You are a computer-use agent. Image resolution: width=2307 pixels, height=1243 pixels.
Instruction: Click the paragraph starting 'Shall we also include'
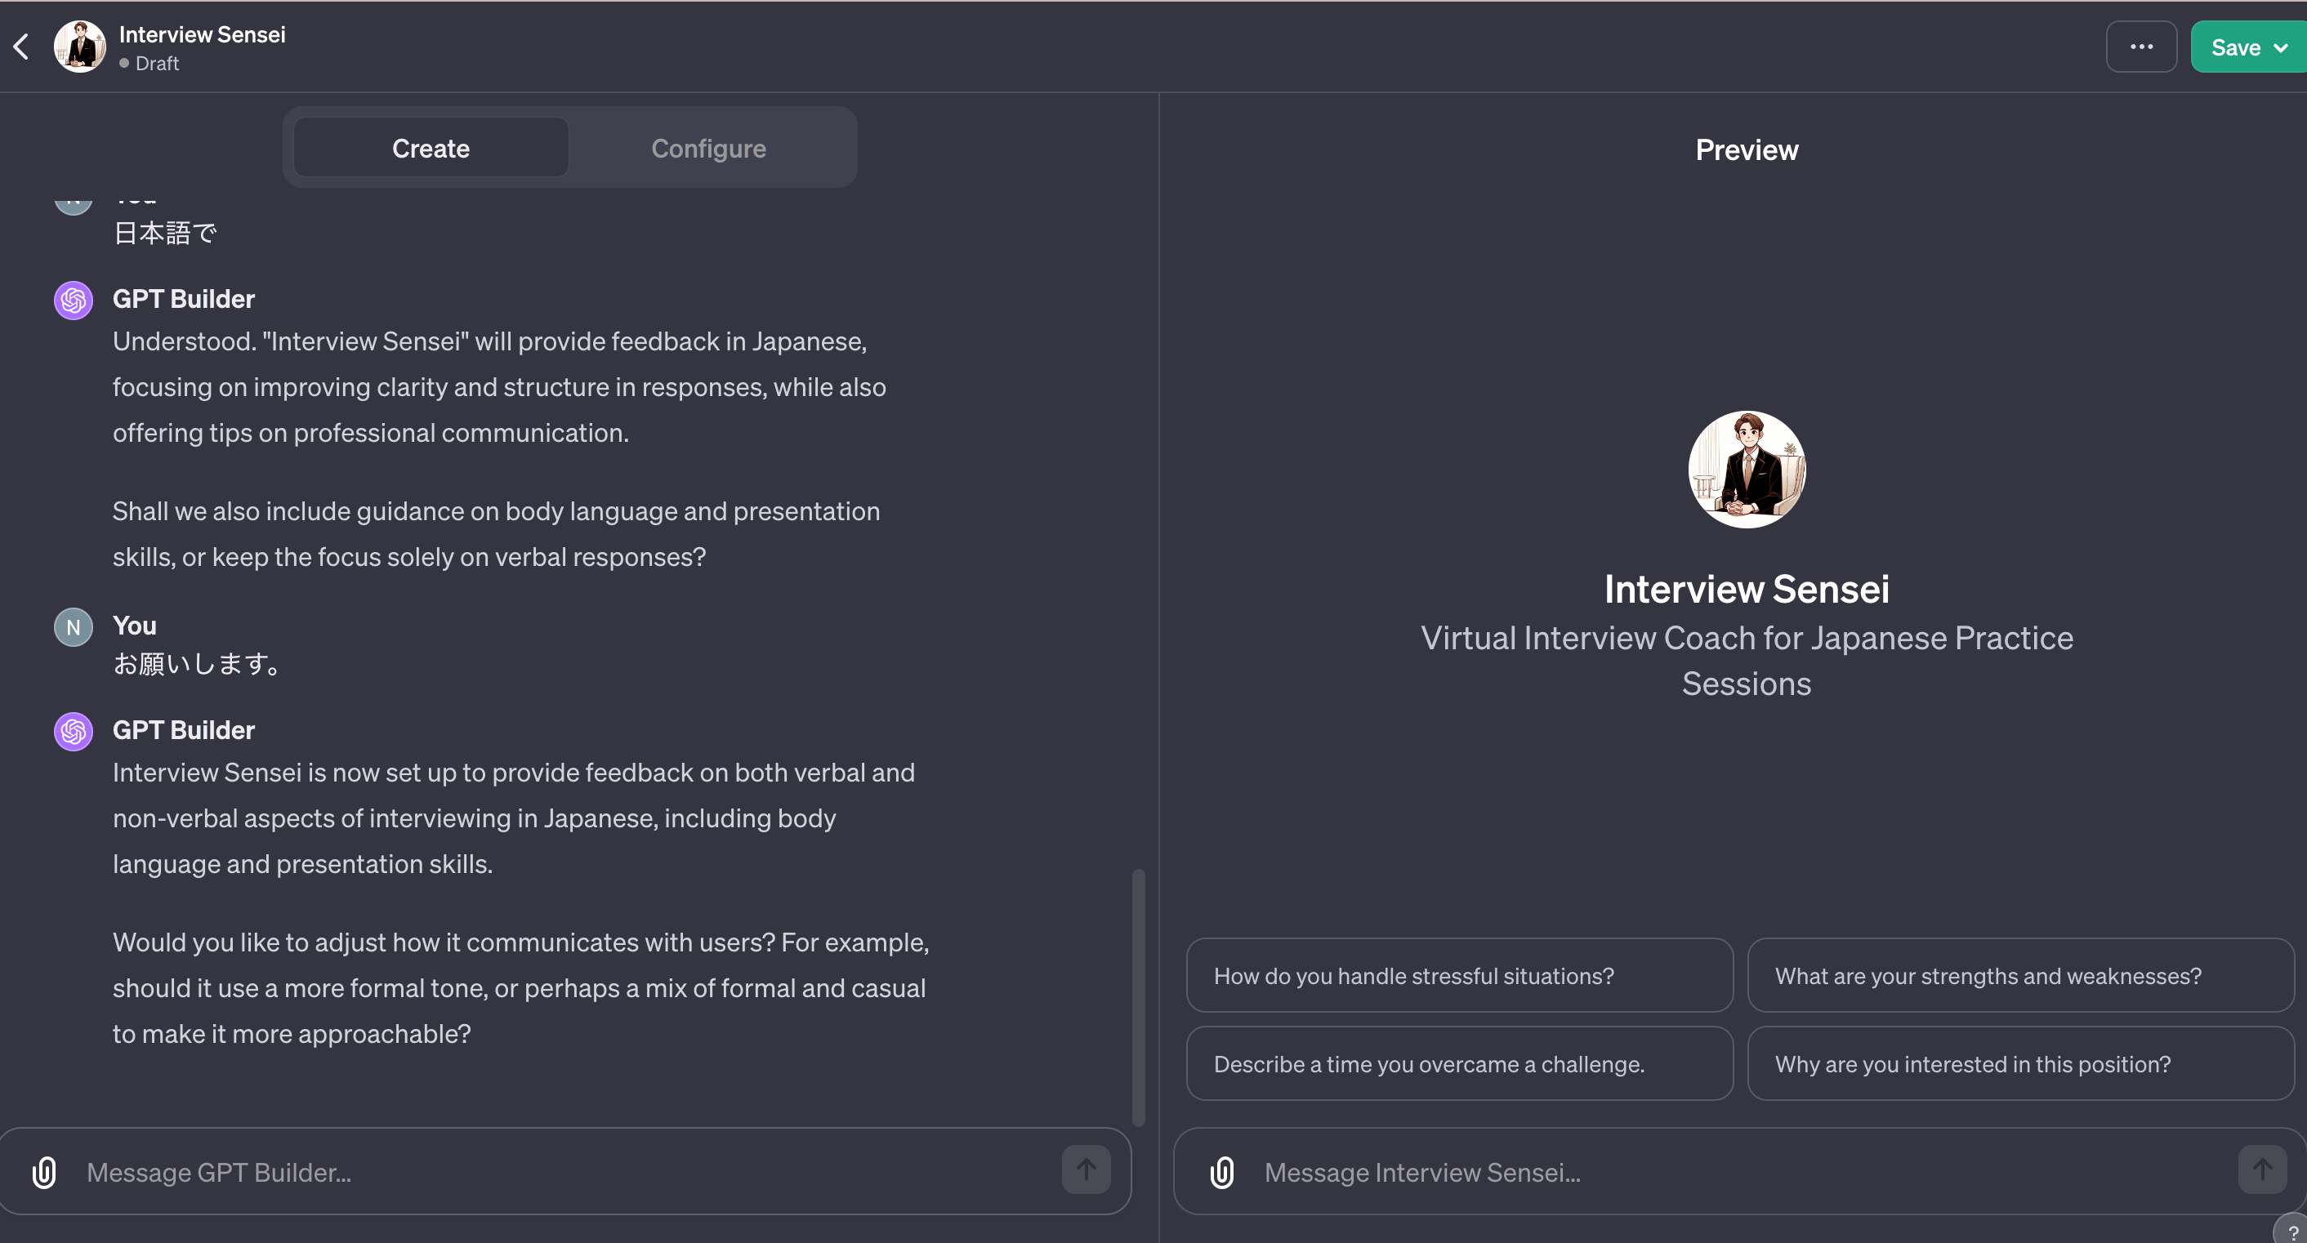[496, 534]
